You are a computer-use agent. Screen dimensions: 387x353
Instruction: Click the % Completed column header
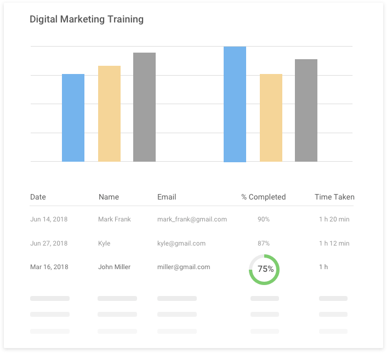pos(263,197)
